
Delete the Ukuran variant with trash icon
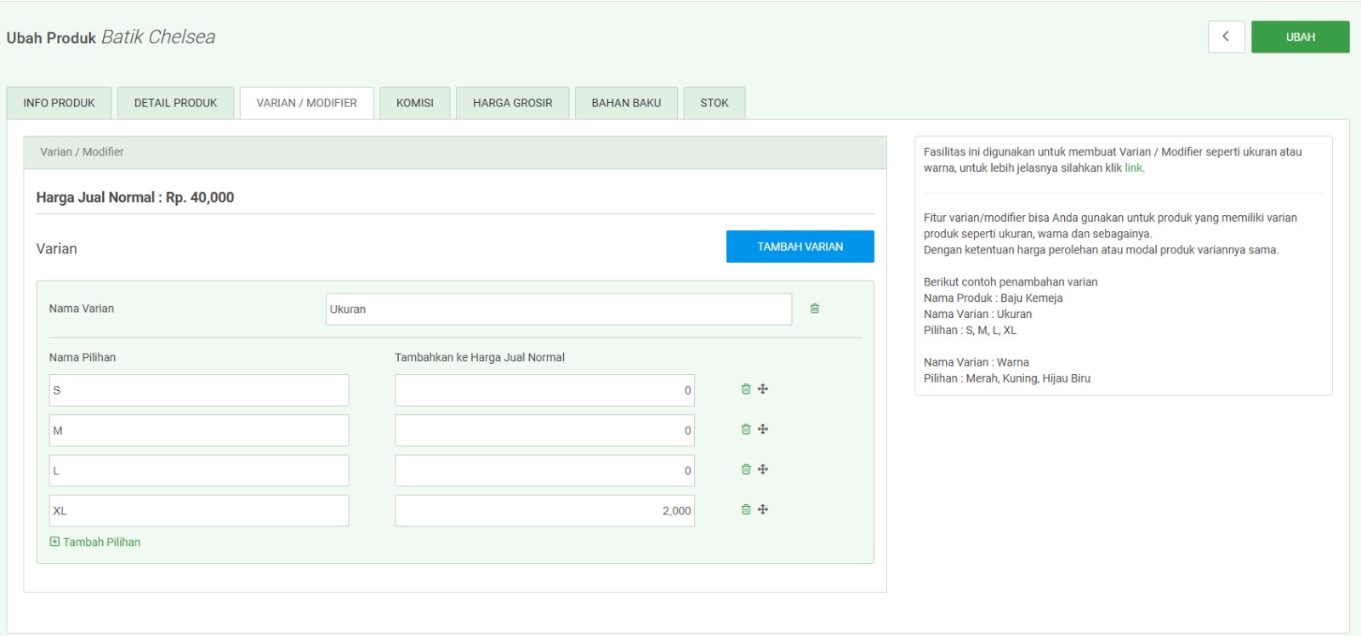coord(814,309)
